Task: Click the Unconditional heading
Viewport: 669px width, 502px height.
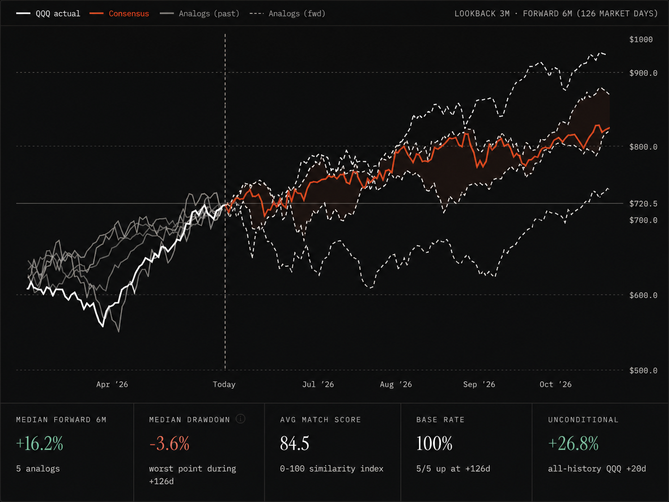Action: click(583, 420)
